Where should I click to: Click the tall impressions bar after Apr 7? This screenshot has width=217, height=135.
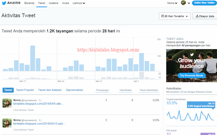pyautogui.click(x=141, y=62)
